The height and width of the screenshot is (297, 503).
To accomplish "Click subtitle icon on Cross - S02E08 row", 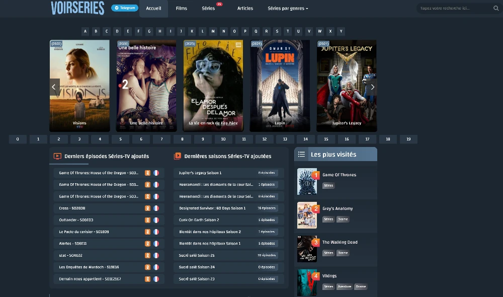I will coord(147,208).
